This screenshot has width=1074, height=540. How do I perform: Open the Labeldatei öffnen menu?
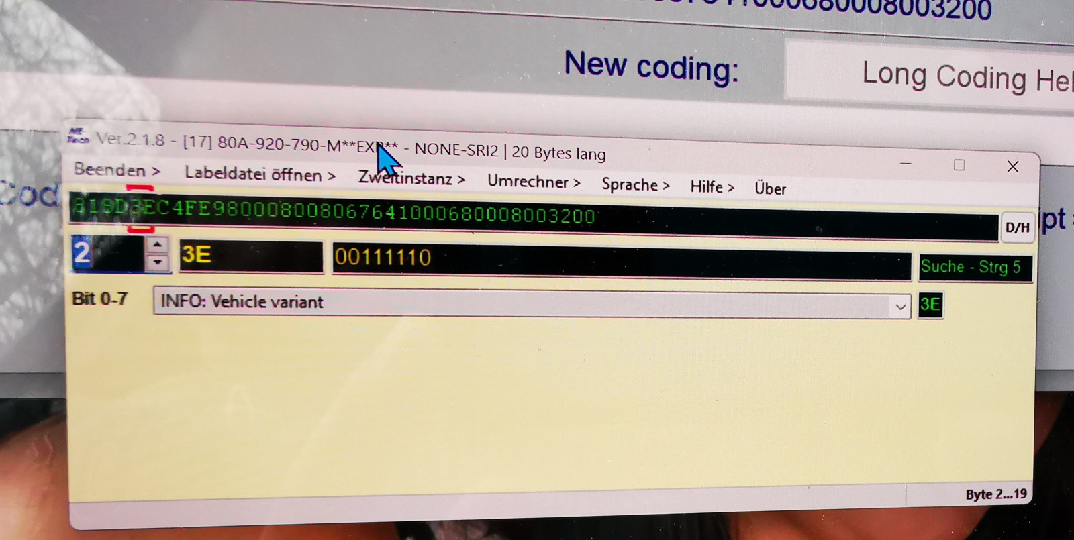[260, 174]
